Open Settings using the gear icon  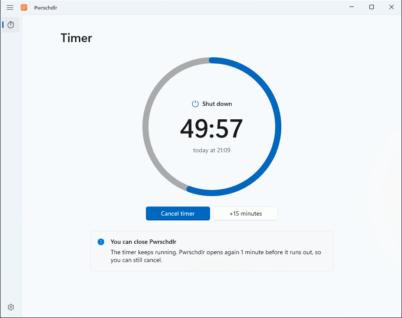coord(11,307)
